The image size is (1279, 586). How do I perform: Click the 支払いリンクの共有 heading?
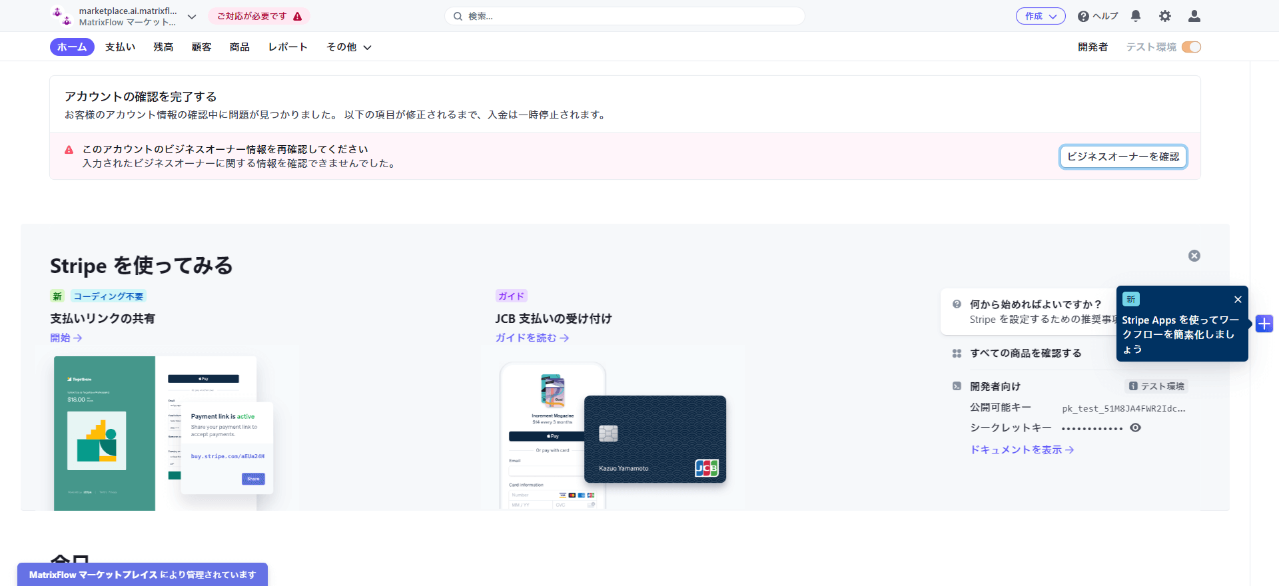click(x=103, y=318)
